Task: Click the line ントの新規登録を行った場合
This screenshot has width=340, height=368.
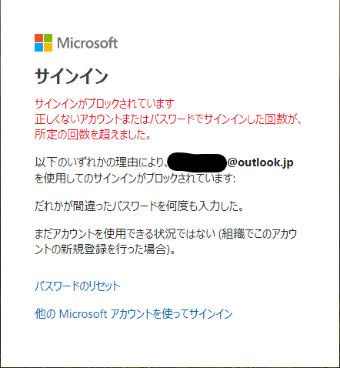Action: (x=105, y=249)
